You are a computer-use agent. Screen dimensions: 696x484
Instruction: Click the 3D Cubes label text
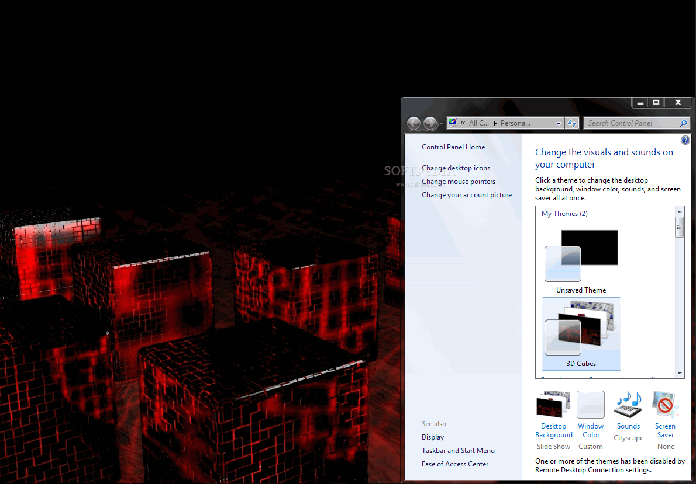point(581,364)
